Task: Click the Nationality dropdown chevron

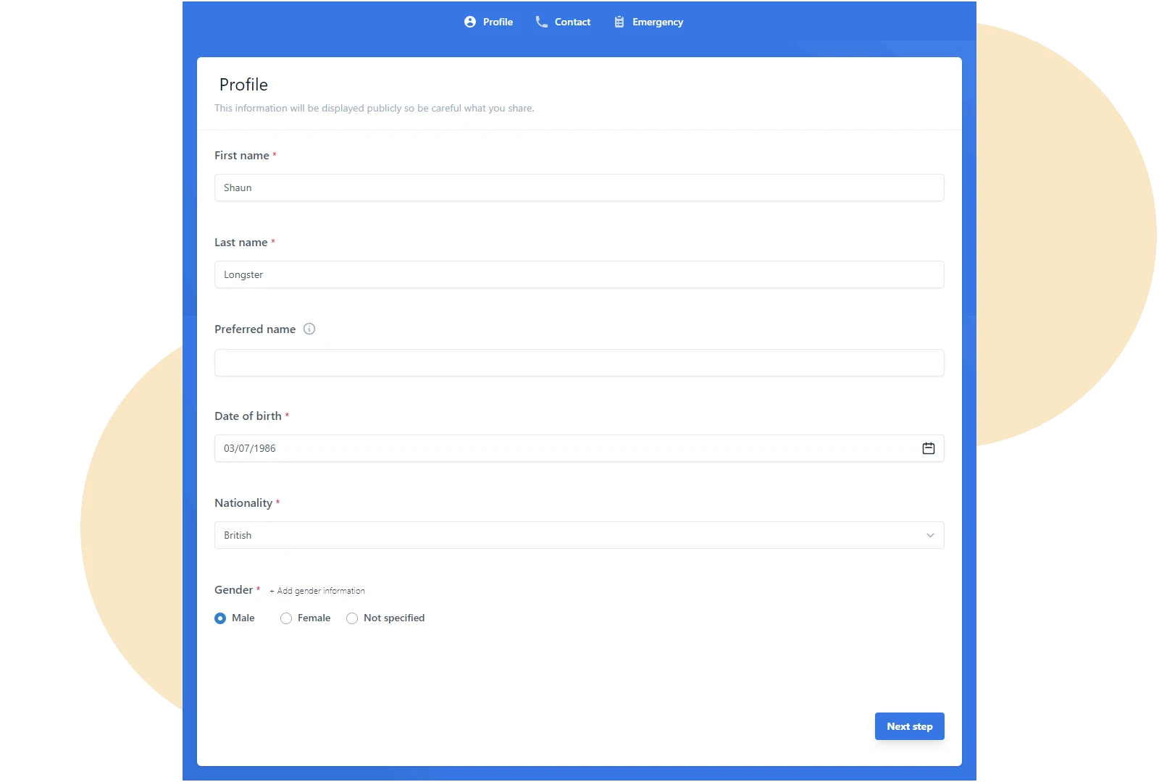Action: coord(931,536)
